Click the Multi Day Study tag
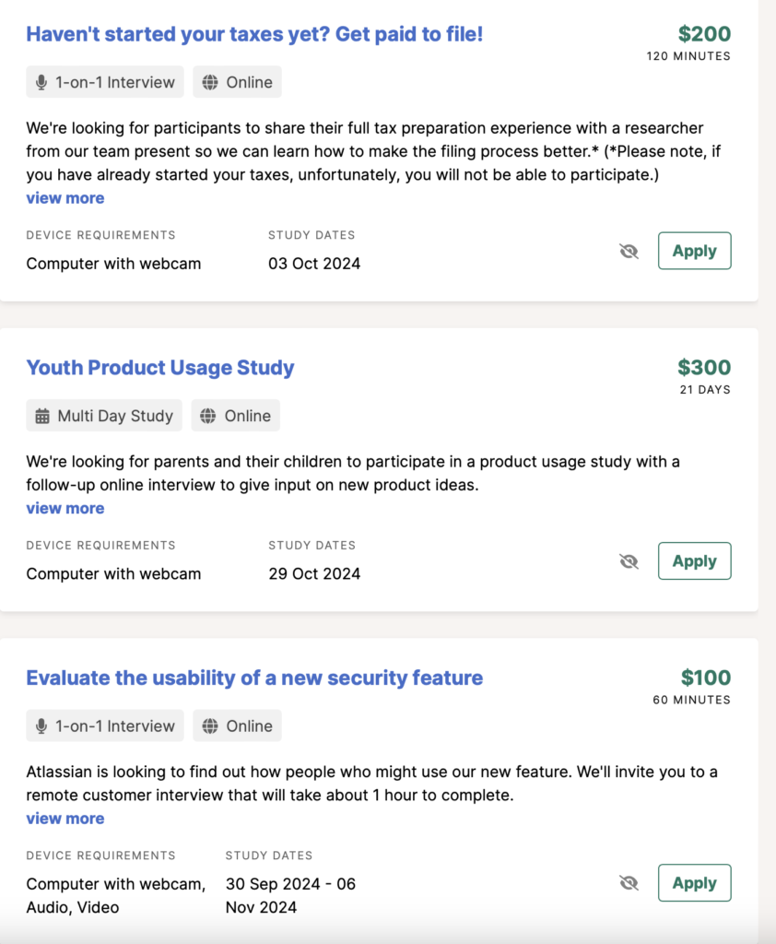776x944 pixels. click(105, 417)
